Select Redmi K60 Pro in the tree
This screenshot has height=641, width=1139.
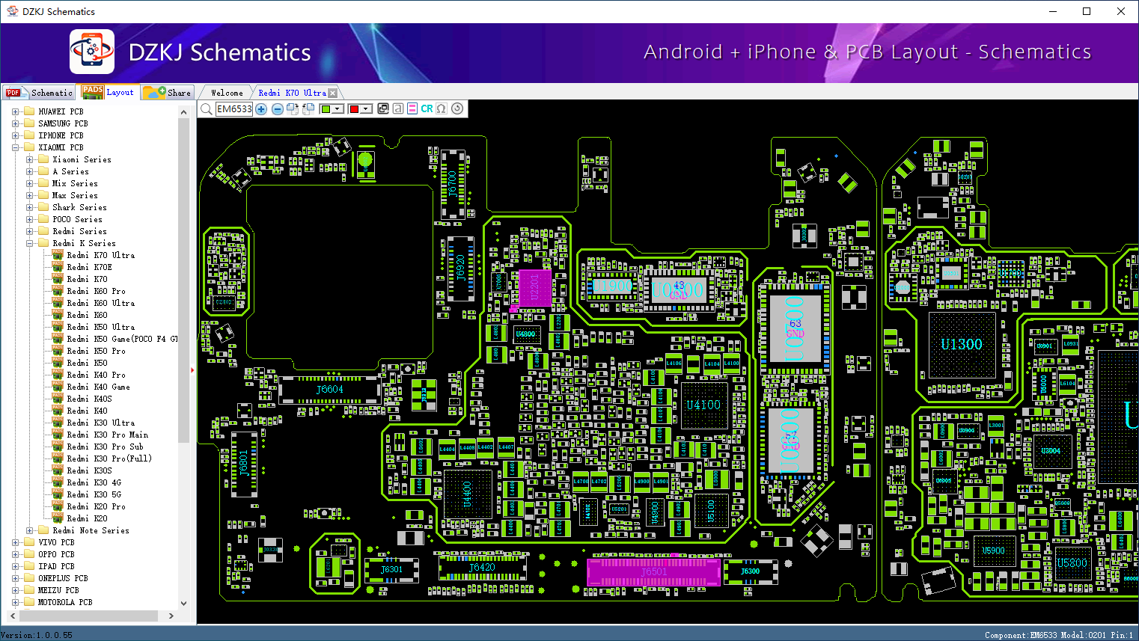pyautogui.click(x=96, y=291)
